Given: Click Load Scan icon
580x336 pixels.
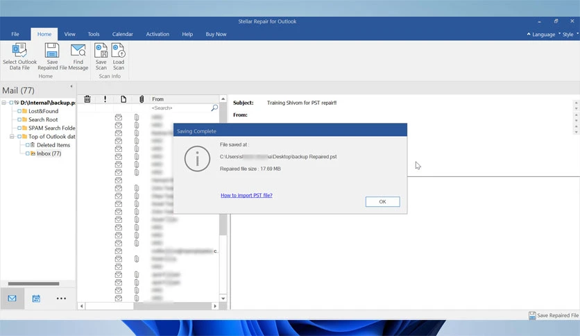Looking at the screenshot, I should (x=119, y=50).
